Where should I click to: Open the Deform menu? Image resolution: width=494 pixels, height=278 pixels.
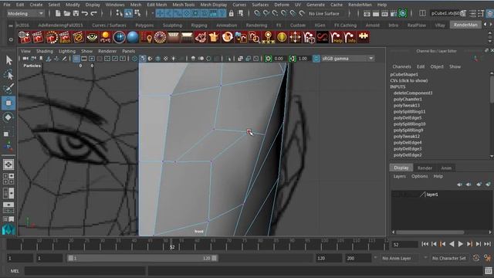click(x=281, y=5)
